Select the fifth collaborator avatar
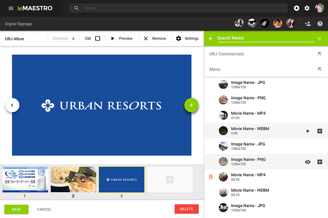 tap(290, 23)
